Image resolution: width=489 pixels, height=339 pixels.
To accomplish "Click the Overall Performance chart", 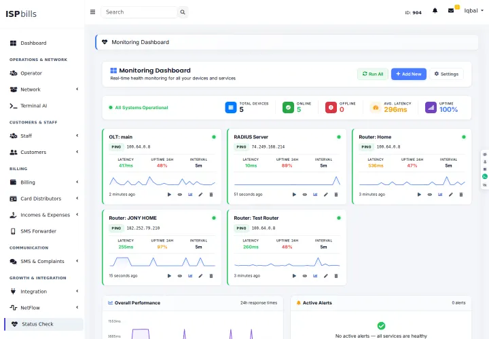I will [x=193, y=327].
